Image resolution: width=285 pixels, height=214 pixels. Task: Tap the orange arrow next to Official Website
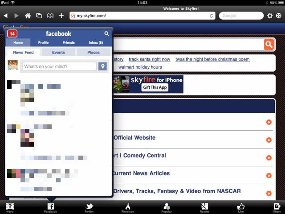pyautogui.click(x=269, y=140)
